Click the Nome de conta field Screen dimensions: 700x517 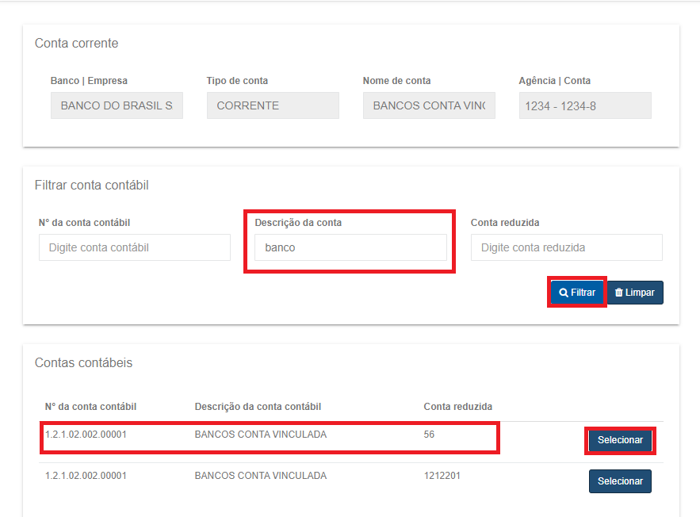pyautogui.click(x=429, y=105)
